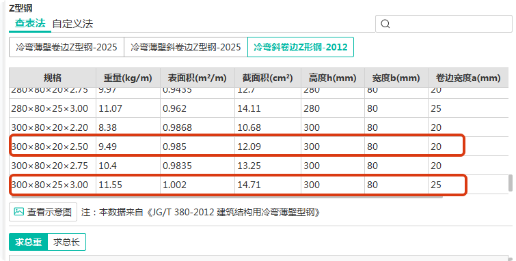516x261 pixels.
Task: Select row 300×80×25×3.00
Action: click(258, 185)
